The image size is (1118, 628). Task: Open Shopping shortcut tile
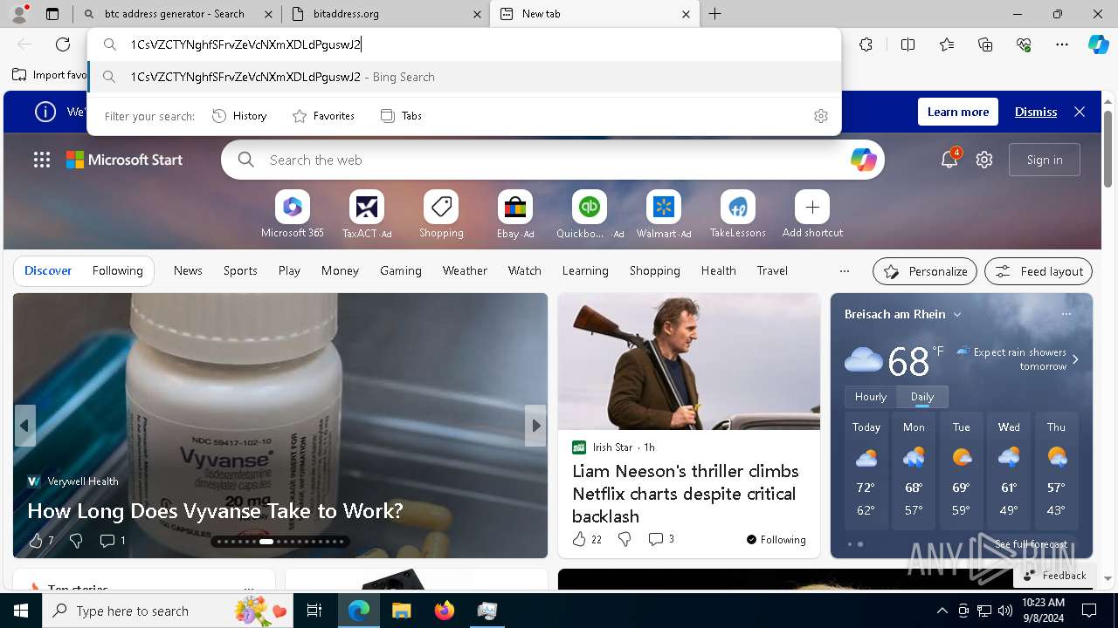coord(441,215)
